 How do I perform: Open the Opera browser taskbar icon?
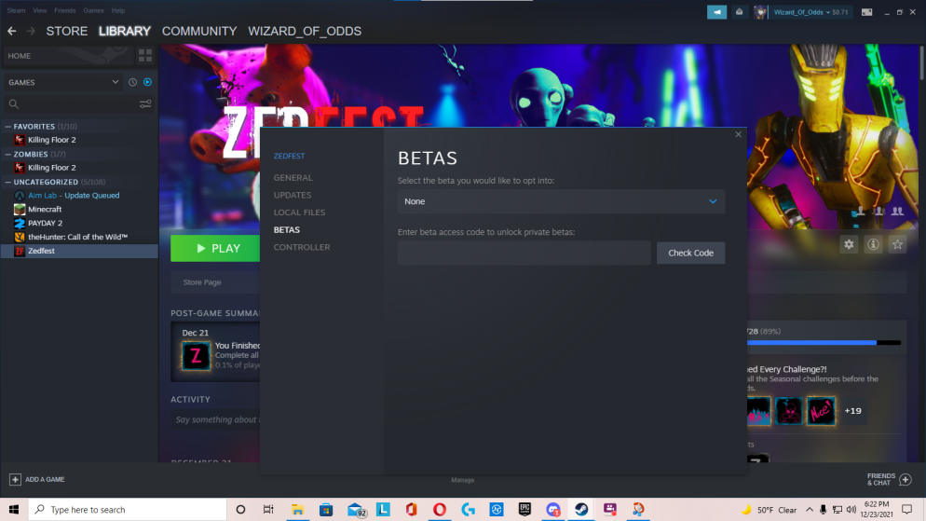tap(440, 509)
